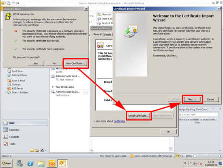Click the Reply & Delete quick step
The height and width of the screenshot is (168, 223).
point(105,23)
